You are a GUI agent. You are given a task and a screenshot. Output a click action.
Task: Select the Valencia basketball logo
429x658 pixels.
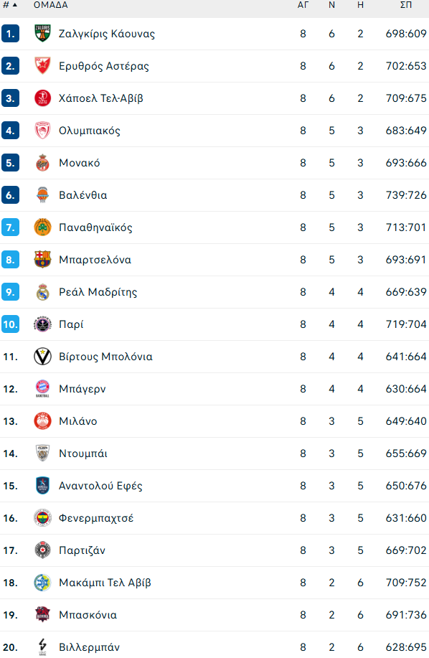(x=42, y=194)
